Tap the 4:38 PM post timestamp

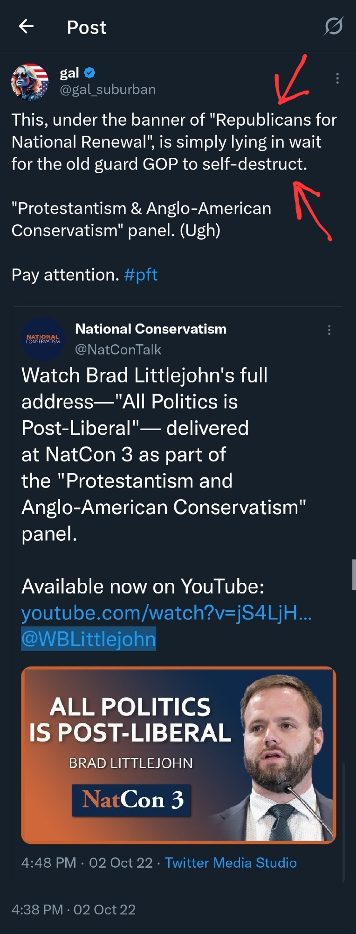tap(37, 909)
